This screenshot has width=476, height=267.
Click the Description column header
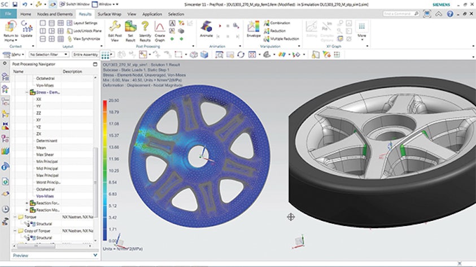[x=72, y=72]
